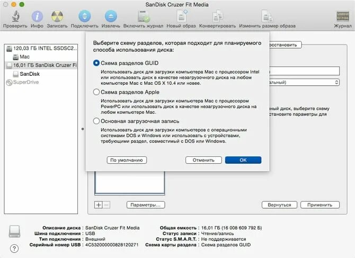Click the Включить журнал toolbar icon

tap(143, 16)
